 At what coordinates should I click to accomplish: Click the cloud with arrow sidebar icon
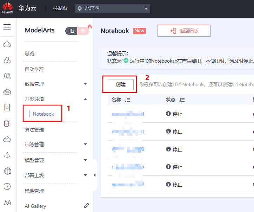click(7, 139)
